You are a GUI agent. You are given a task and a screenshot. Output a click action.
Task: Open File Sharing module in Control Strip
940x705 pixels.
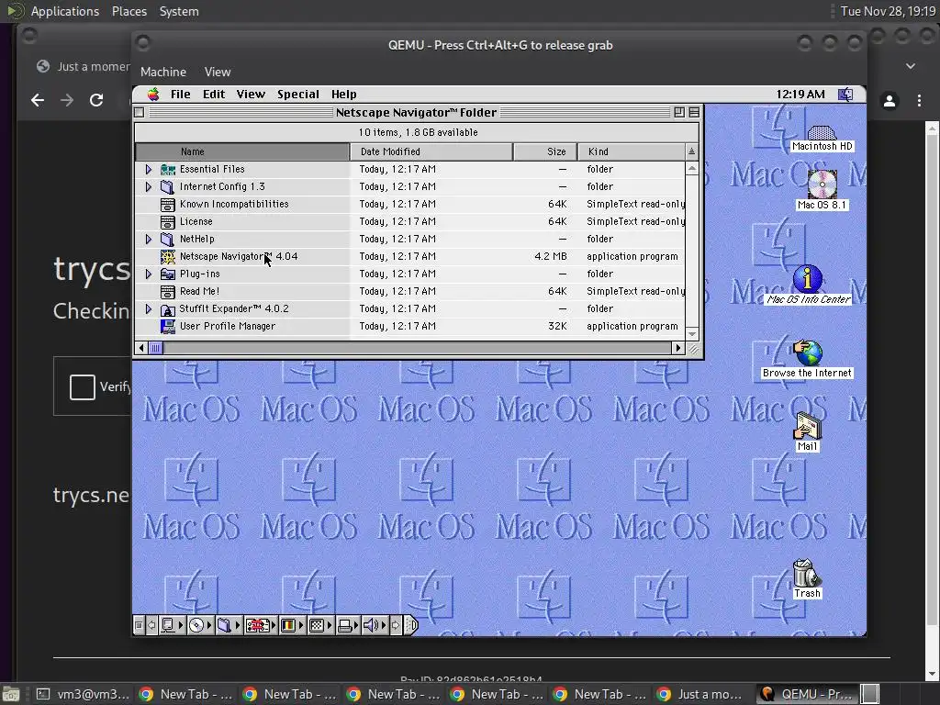coord(229,625)
